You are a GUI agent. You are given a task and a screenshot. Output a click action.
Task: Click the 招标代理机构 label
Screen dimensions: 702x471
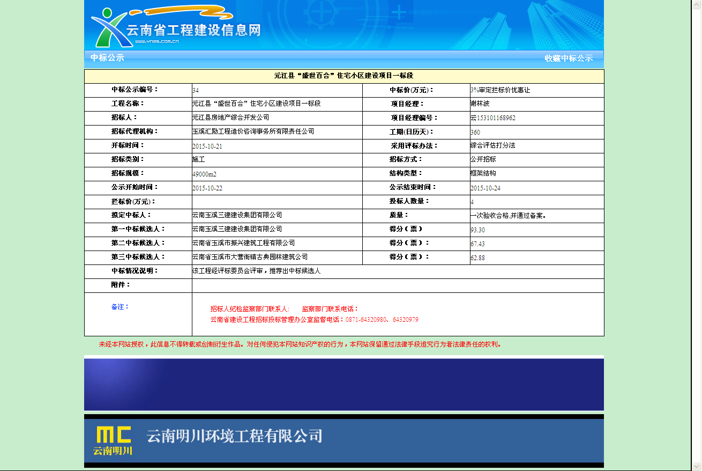point(135,131)
